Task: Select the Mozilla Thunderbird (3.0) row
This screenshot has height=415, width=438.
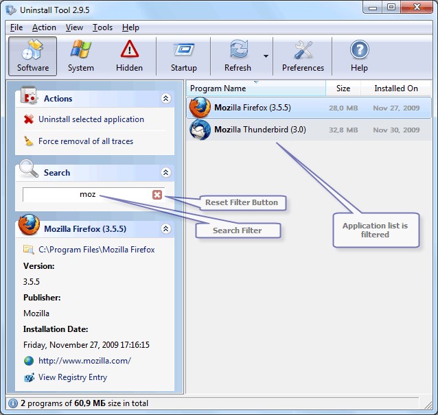Action: coord(309,130)
